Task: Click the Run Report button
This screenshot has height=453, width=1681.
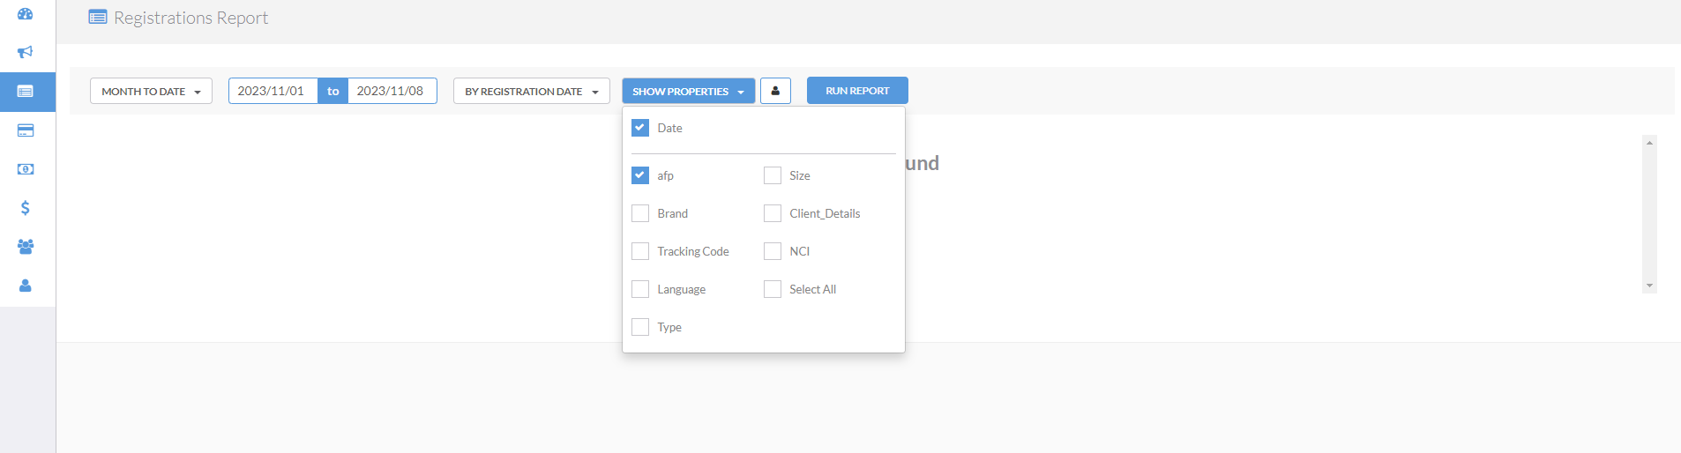Action: 856,91
